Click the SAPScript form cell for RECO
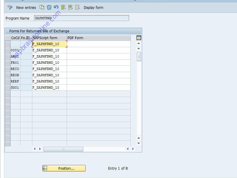Viewport: 237px width, 178px height. click(49, 69)
